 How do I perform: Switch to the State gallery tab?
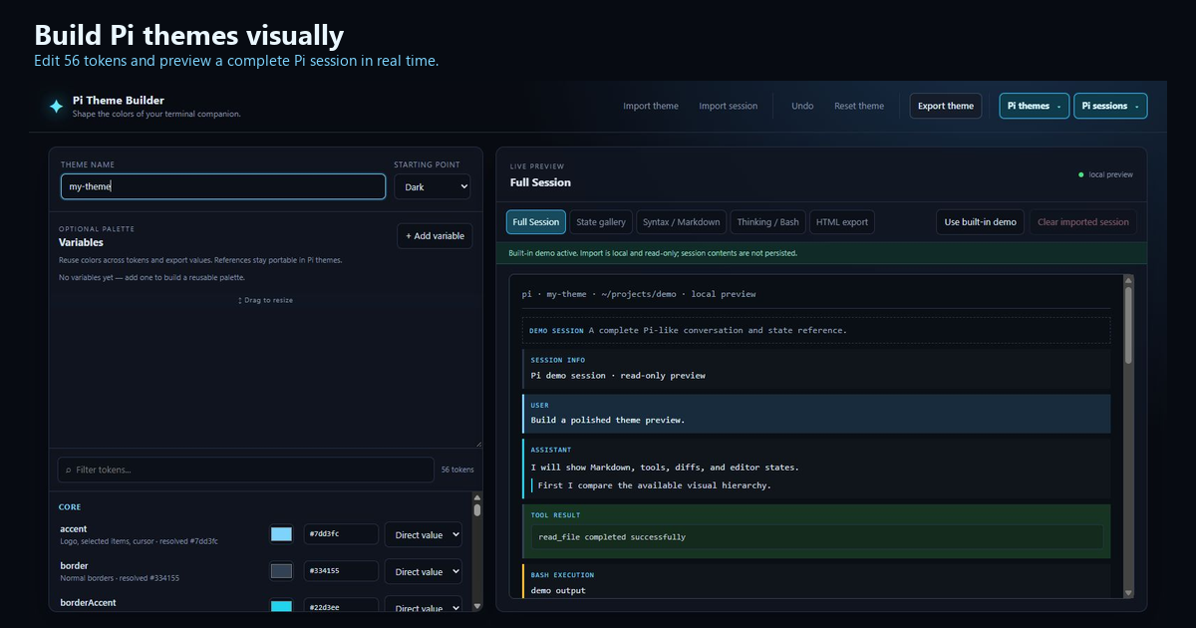pos(601,222)
